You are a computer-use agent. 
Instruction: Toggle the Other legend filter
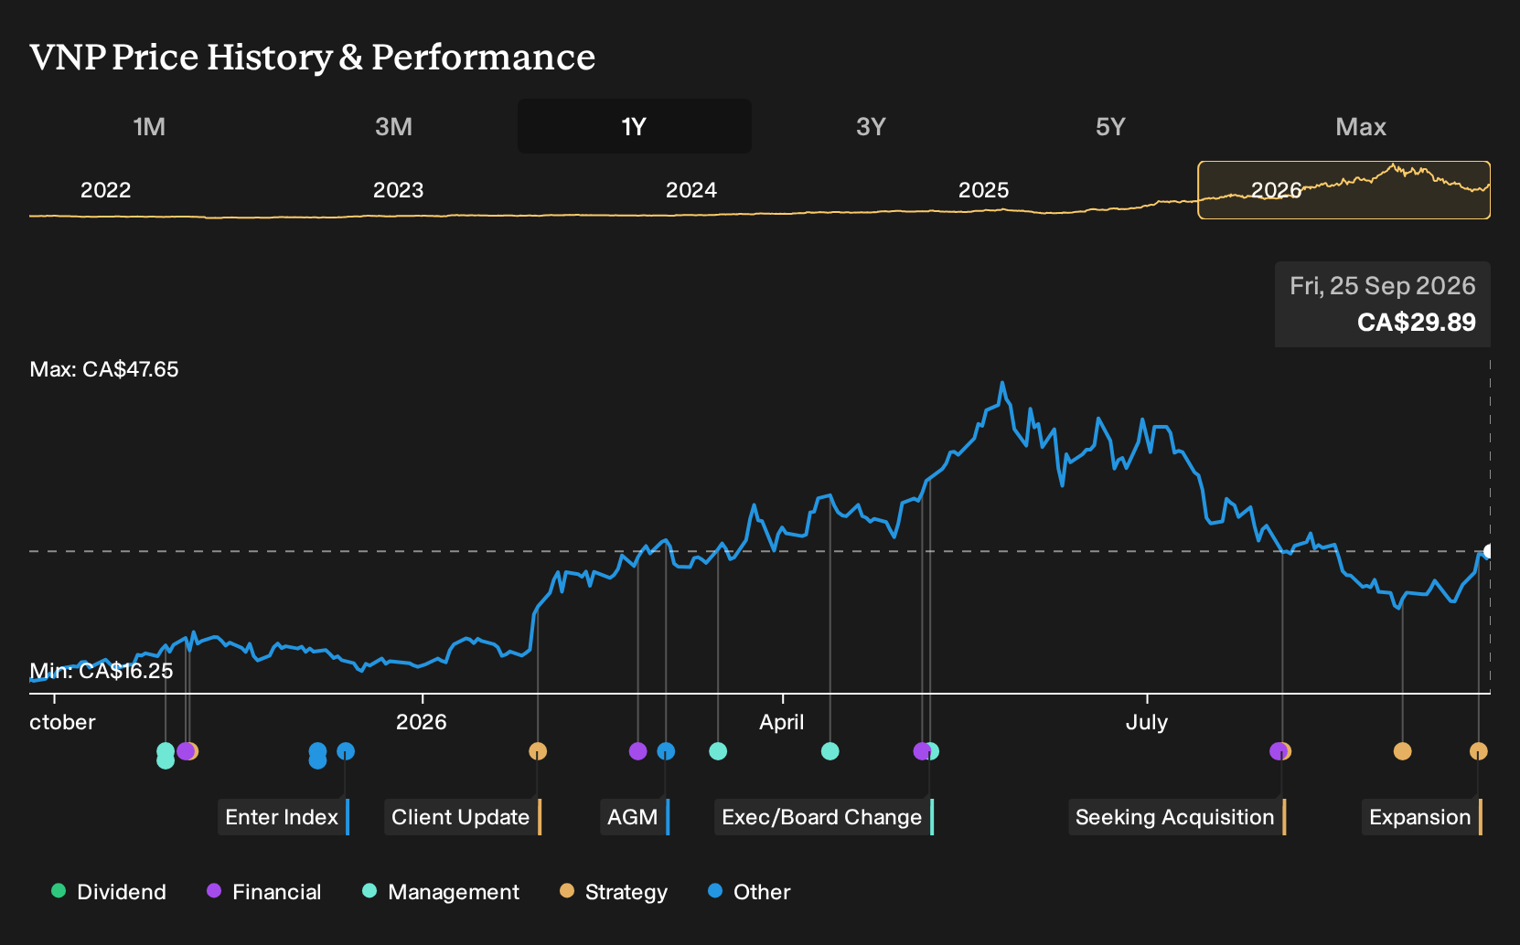(749, 892)
